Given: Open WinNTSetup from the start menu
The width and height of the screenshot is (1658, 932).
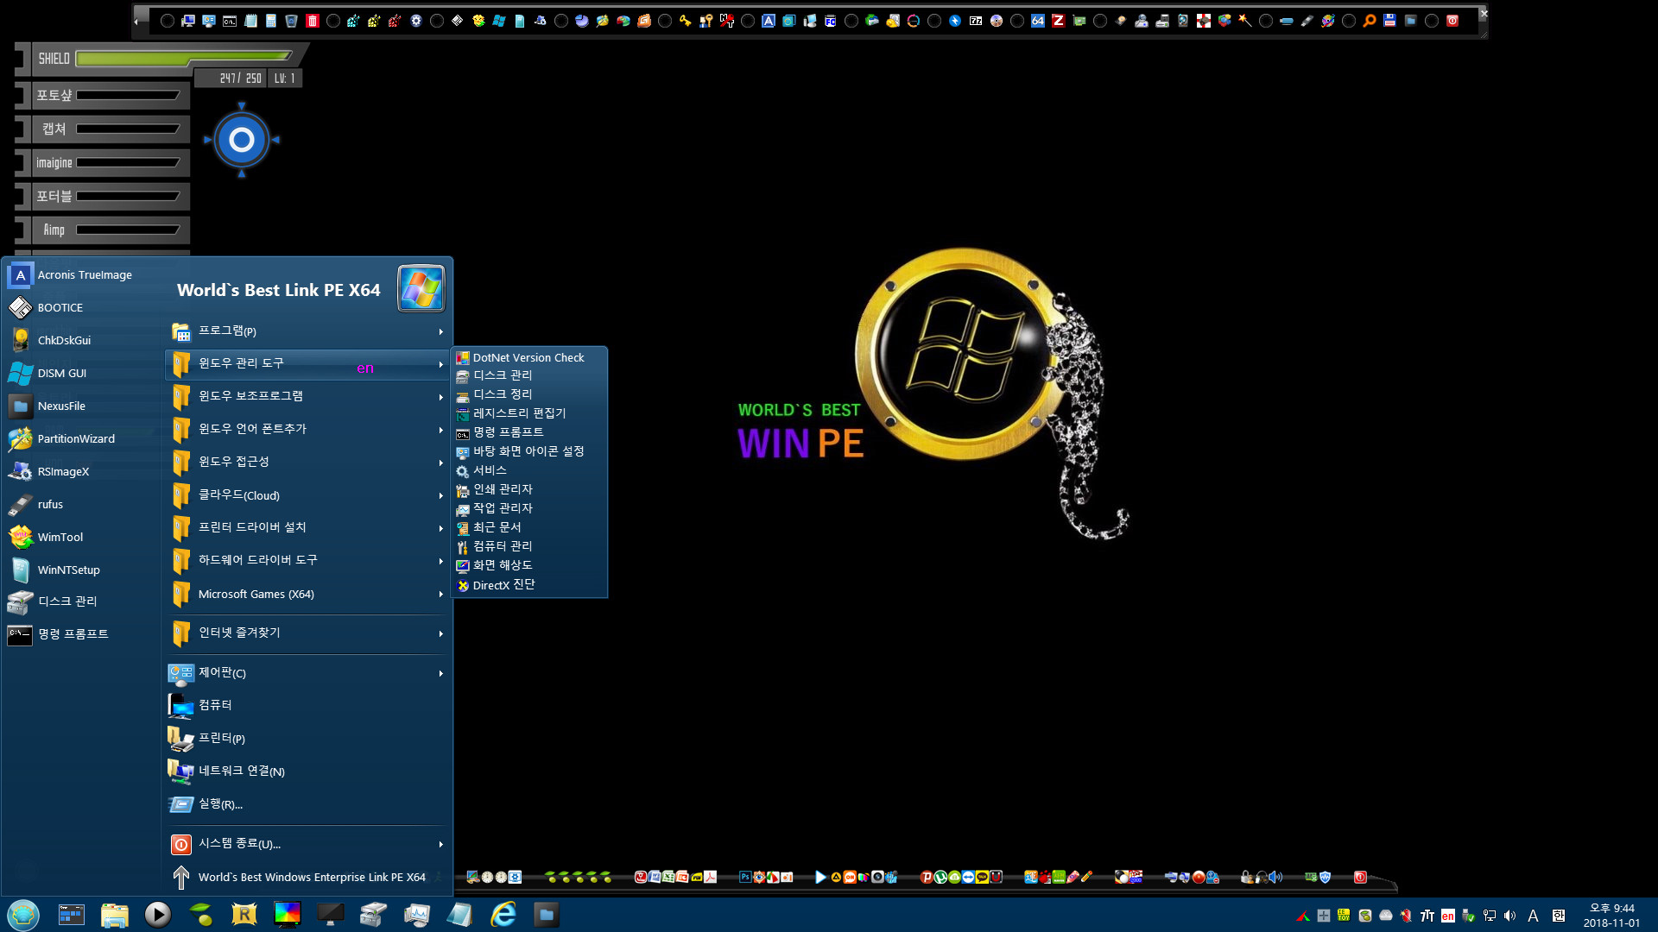Looking at the screenshot, I should (x=82, y=570).
